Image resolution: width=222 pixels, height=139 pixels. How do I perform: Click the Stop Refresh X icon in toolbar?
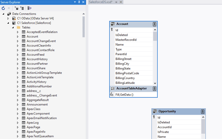click(9, 8)
